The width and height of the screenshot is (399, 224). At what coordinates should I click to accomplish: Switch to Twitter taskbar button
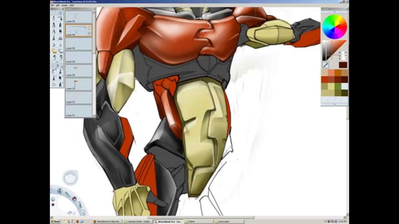pyautogui.click(x=199, y=222)
